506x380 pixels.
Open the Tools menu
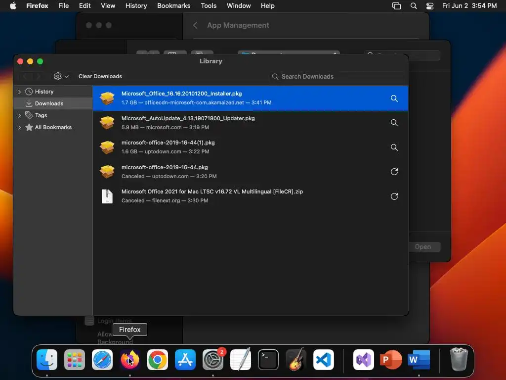(x=209, y=6)
